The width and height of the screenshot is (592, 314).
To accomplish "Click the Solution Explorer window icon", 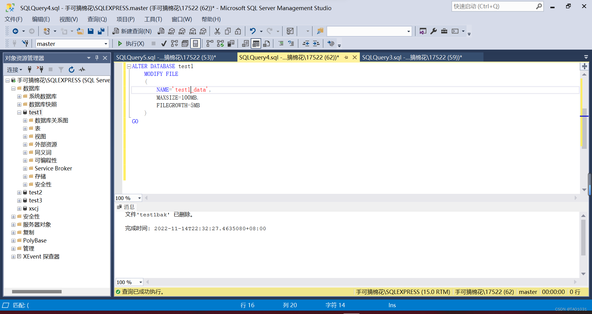I will pyautogui.click(x=423, y=31).
